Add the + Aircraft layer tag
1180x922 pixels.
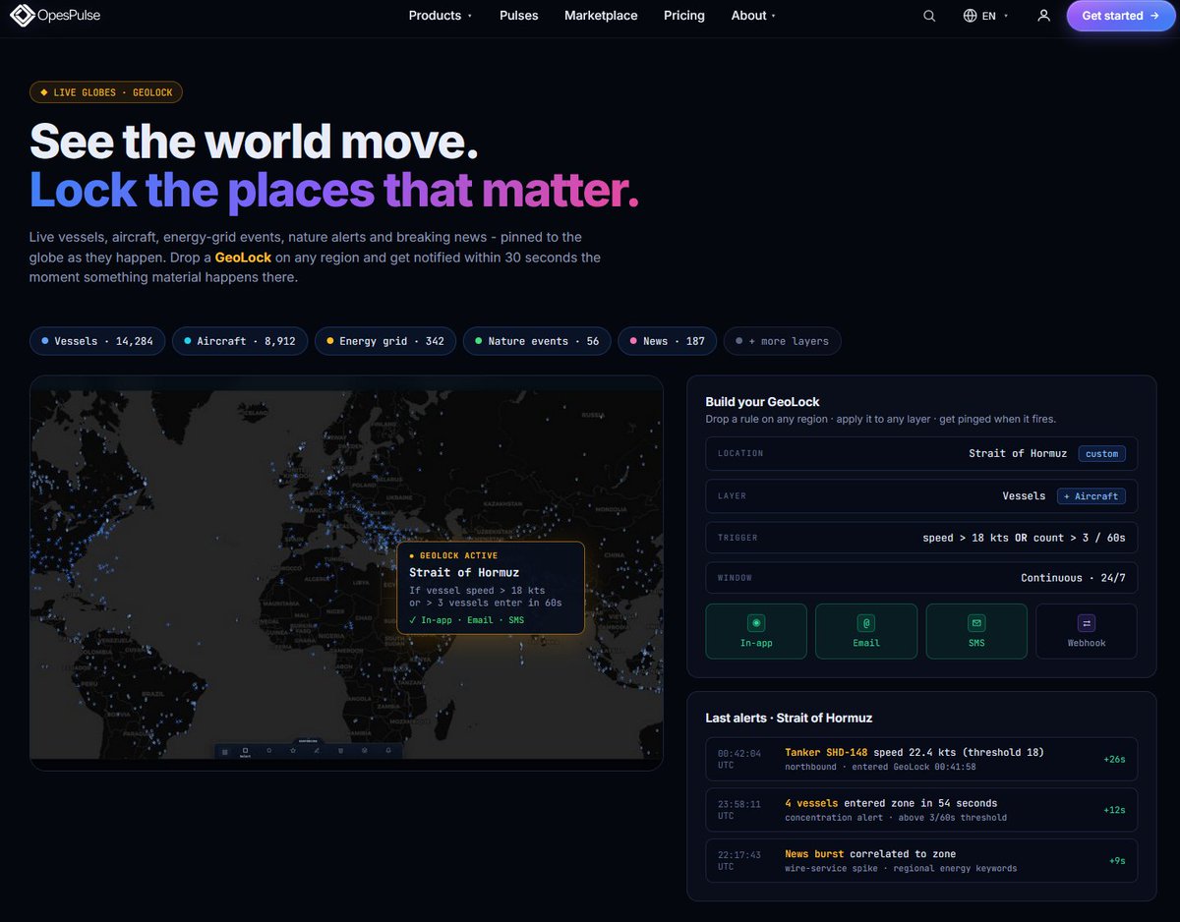[x=1091, y=496]
